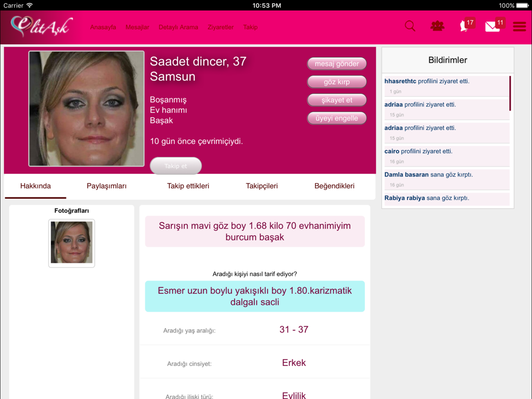The height and width of the screenshot is (399, 532).
Task: Click the Esmer uzun boylu description box
Action: pyautogui.click(x=255, y=296)
